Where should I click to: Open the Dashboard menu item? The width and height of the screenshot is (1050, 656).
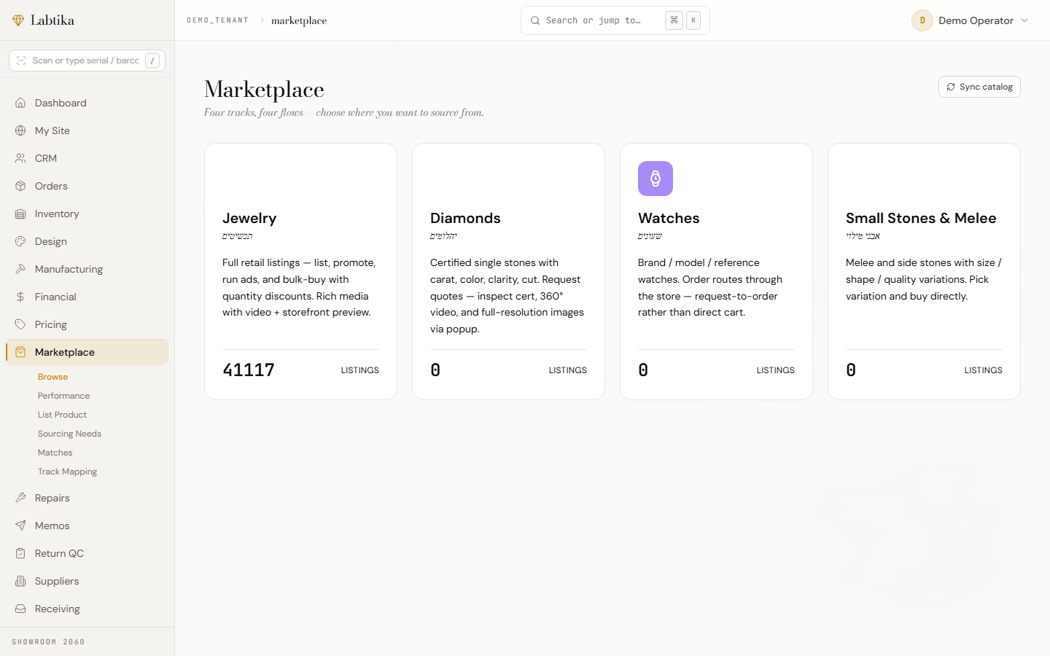point(87,103)
